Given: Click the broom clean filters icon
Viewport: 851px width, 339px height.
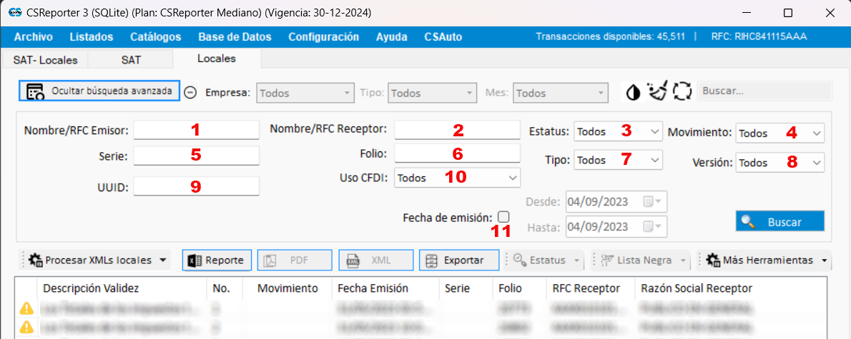Looking at the screenshot, I should coord(656,91).
